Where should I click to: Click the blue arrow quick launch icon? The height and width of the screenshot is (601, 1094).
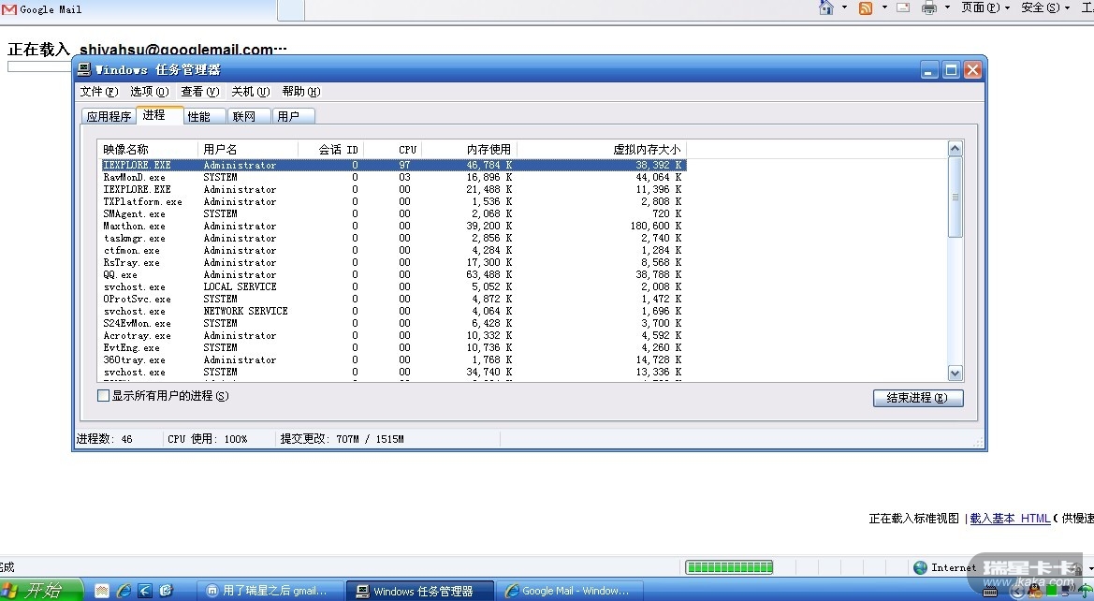(144, 591)
